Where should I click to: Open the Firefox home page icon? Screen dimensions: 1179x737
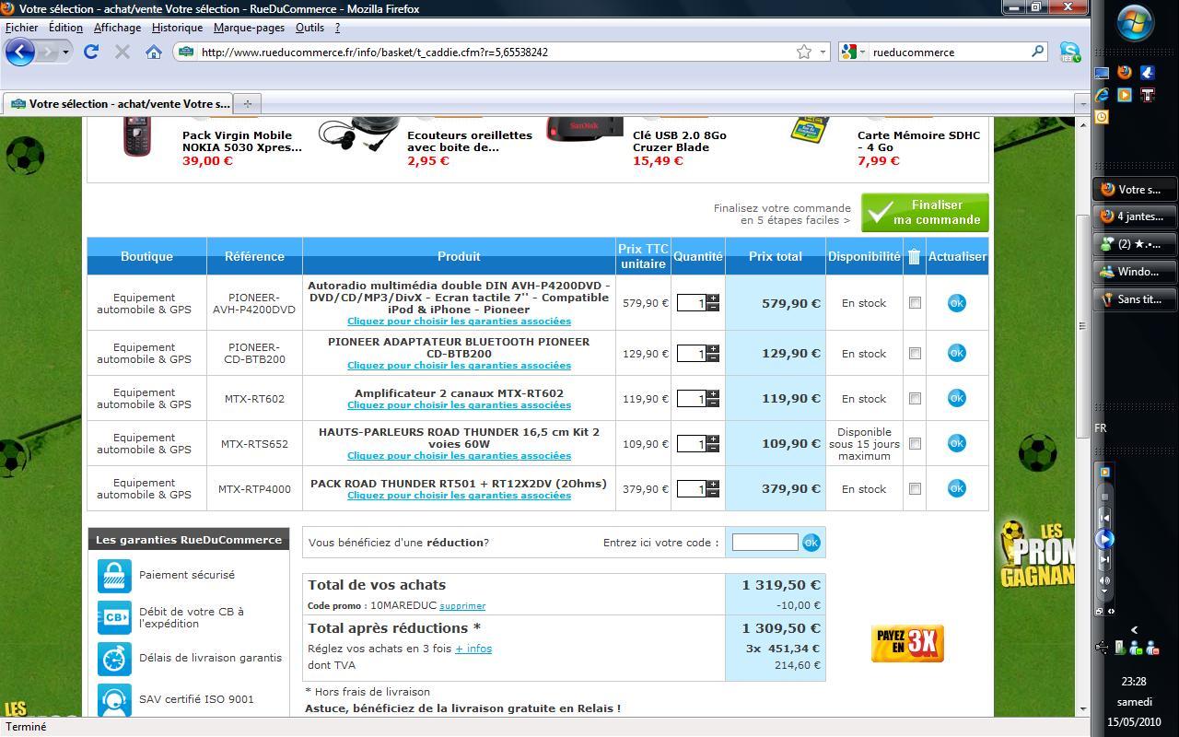(x=154, y=52)
